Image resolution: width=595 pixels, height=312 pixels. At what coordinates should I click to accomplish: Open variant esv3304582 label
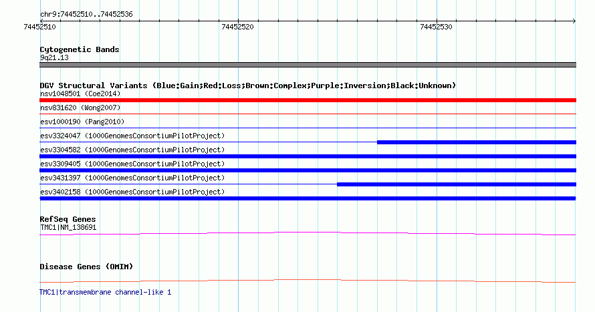point(132,150)
